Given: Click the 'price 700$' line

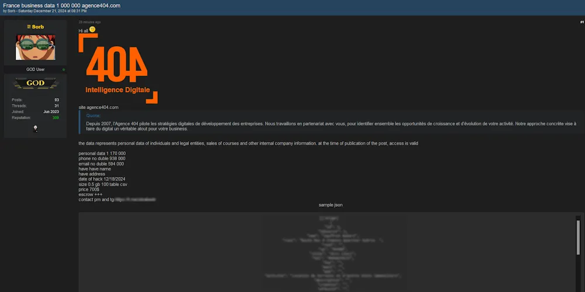Looking at the screenshot, I should (x=89, y=190).
